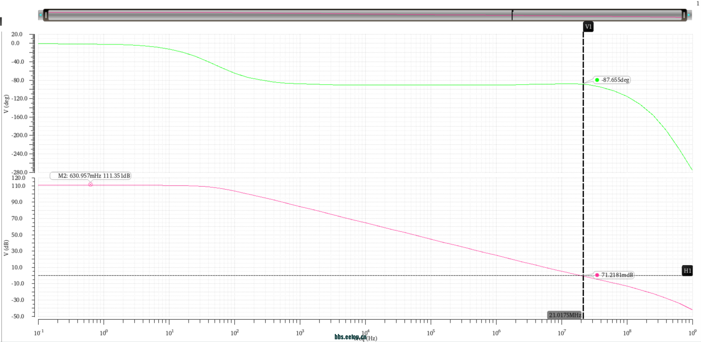Click the 120.0 gain axis tick label
Image resolution: width=701 pixels, height=342 pixels.
tap(19, 178)
